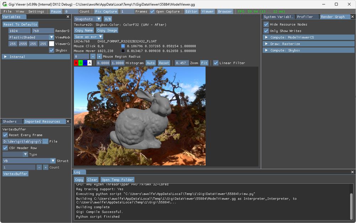Image resolution: width=356 pixels, height=223 pixels.
Task: Click histogram Reset button
Action: (x=164, y=63)
